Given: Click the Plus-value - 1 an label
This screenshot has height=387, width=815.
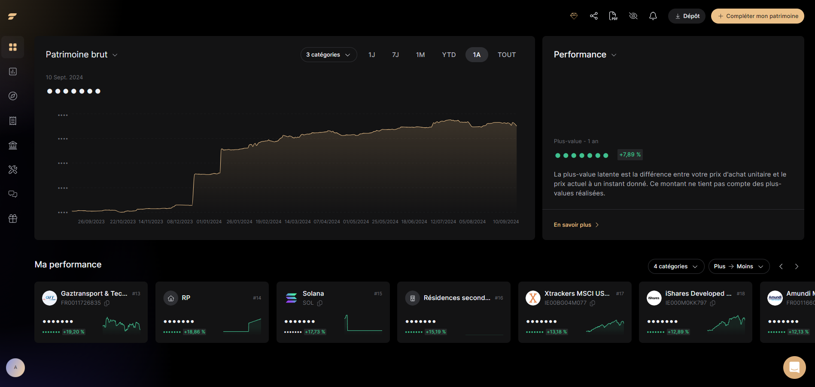Looking at the screenshot, I should click(576, 141).
